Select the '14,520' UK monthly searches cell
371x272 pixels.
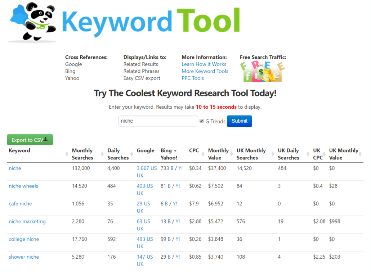[x=244, y=168]
